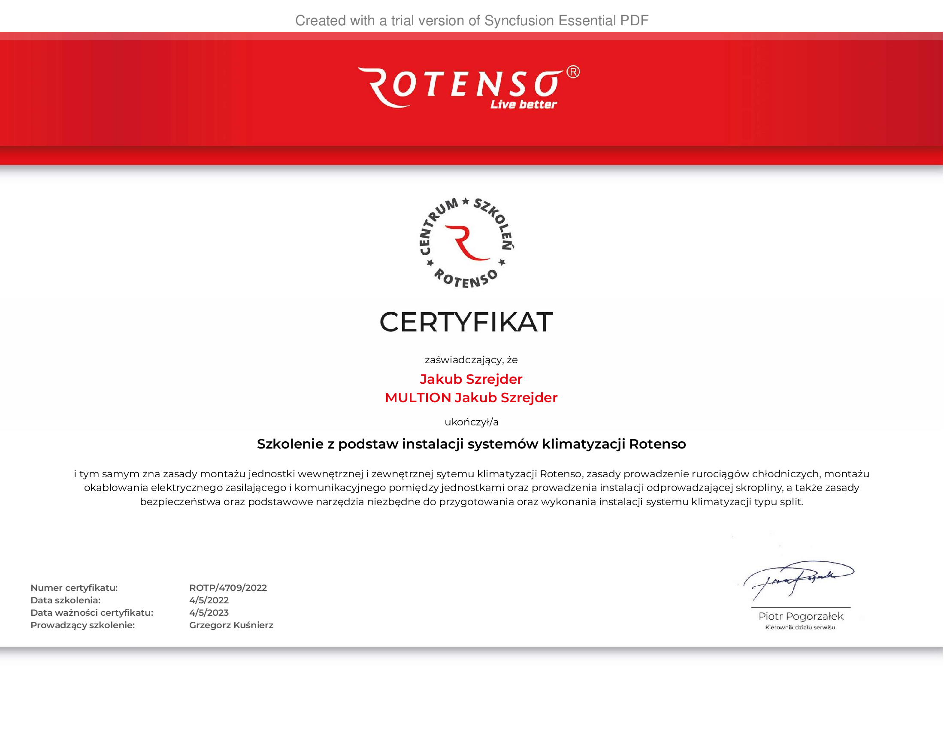This screenshot has height=729, width=944.
Task: Click the Kierownik działu serwisu caption
Action: [x=800, y=627]
